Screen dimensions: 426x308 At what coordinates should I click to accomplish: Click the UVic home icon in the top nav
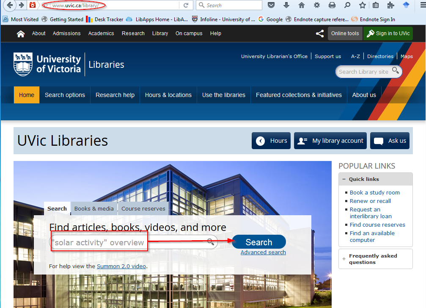(x=21, y=34)
